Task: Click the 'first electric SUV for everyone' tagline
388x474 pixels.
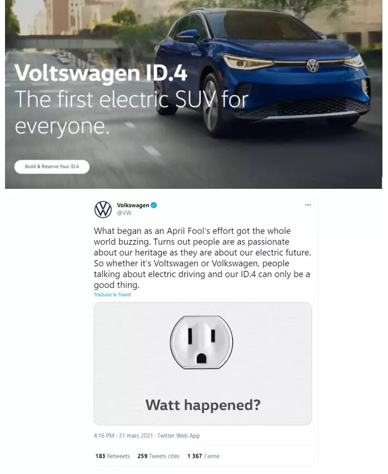Action: click(x=131, y=113)
